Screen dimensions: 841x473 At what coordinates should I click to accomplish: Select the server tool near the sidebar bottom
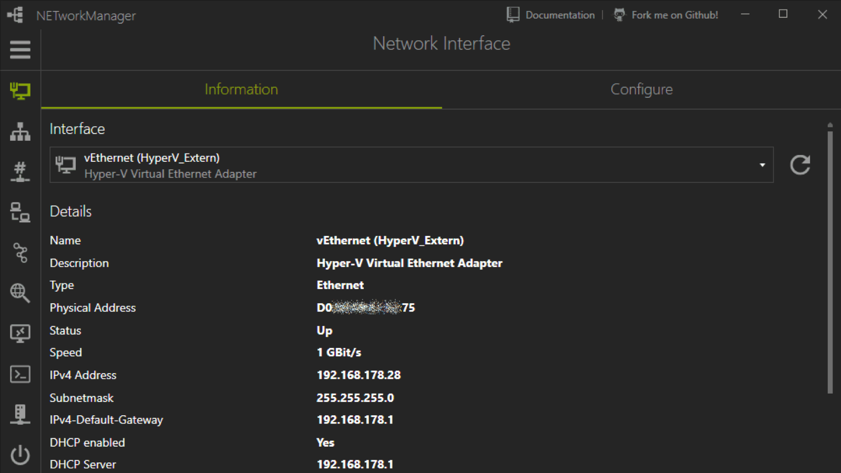click(20, 414)
